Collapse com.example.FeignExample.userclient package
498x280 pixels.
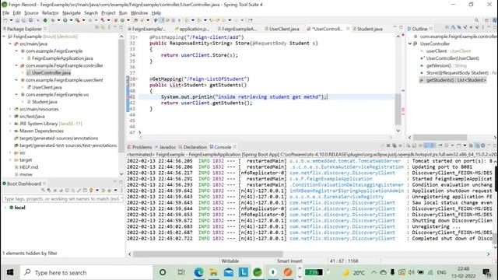click(x=16, y=80)
